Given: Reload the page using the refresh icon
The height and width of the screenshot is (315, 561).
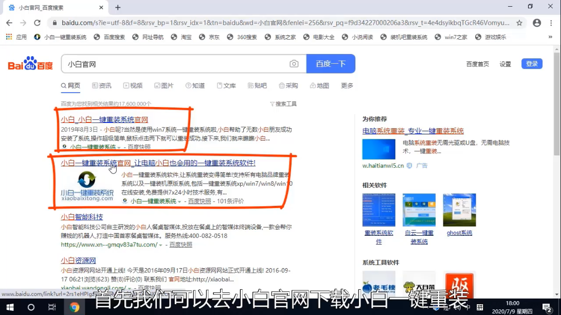Looking at the screenshot, I should pos(37,23).
